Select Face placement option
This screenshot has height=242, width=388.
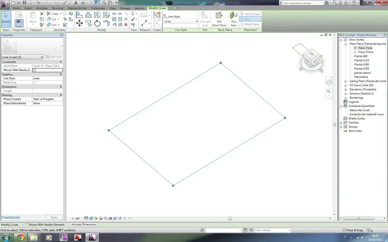point(250,19)
